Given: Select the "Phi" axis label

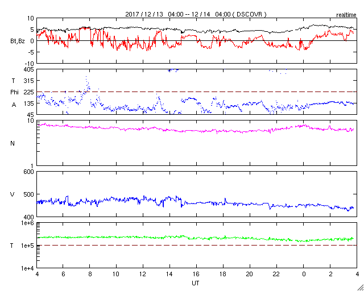Looking at the screenshot, I should [x=14, y=93].
